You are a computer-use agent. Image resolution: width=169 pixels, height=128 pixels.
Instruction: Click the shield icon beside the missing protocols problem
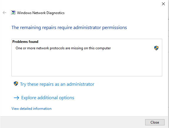[x=156, y=48]
